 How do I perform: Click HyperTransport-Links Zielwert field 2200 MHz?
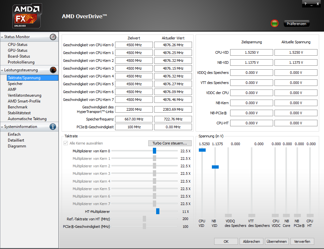pos(134,109)
